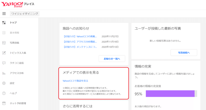Select トップ in the sidebar
This screenshot has height=110, width=206.
click(13, 23)
